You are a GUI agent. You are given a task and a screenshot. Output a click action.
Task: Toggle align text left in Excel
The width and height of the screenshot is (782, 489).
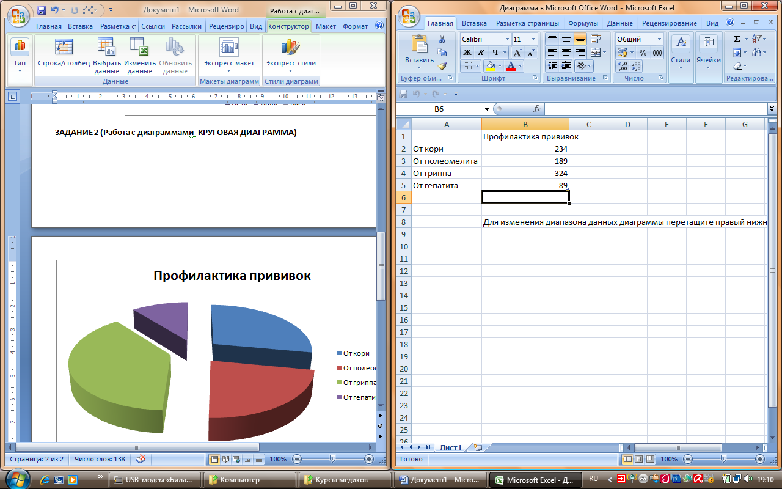[x=552, y=53]
